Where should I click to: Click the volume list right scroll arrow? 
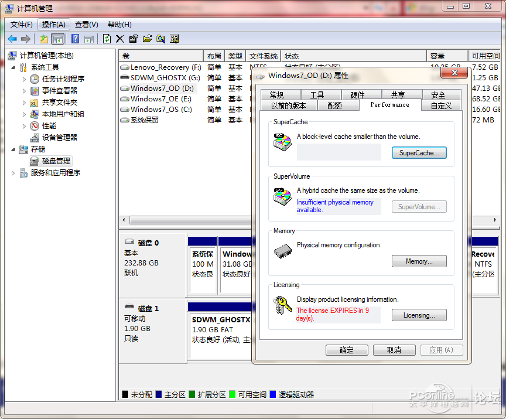pos(495,220)
